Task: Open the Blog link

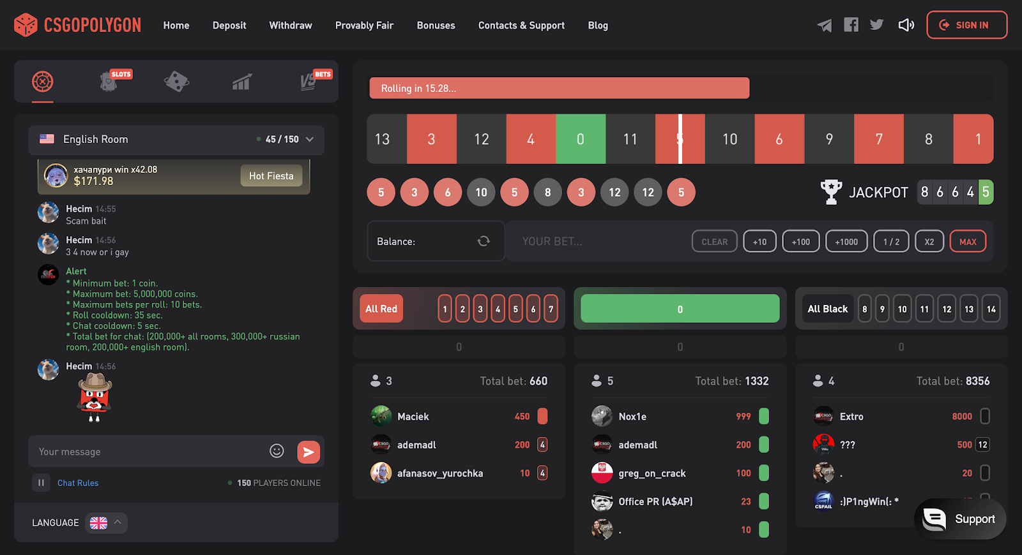Action: 598,26
